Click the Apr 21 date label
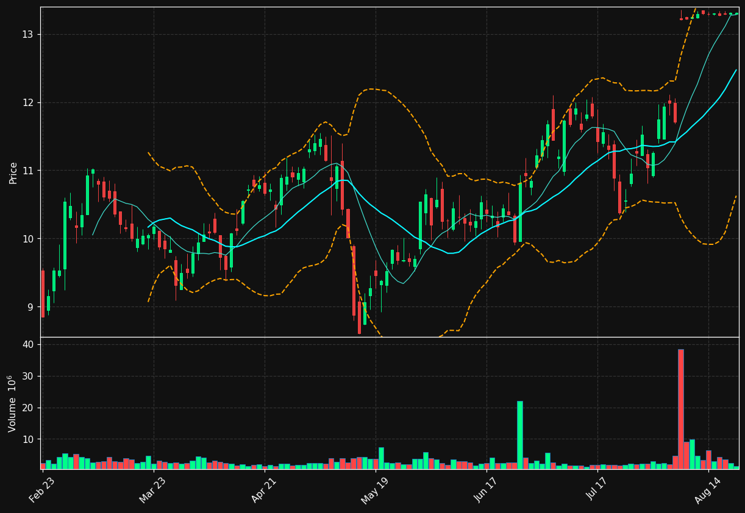 pos(264,490)
